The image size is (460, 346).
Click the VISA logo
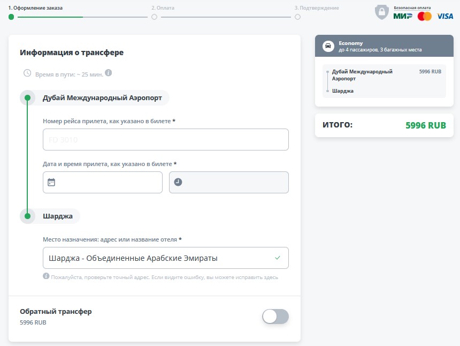click(x=445, y=16)
